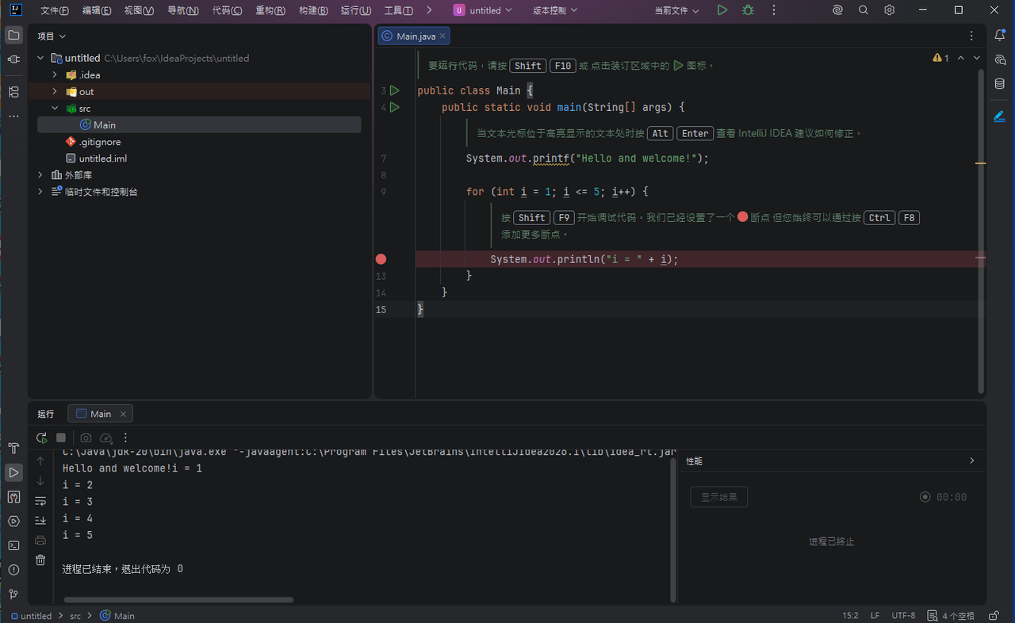Clear console output with trash icon
1015x623 pixels.
tap(40, 560)
